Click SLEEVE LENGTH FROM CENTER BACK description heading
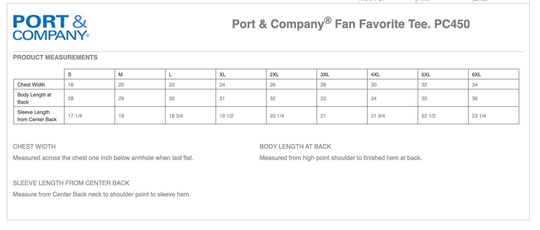 tap(71, 183)
